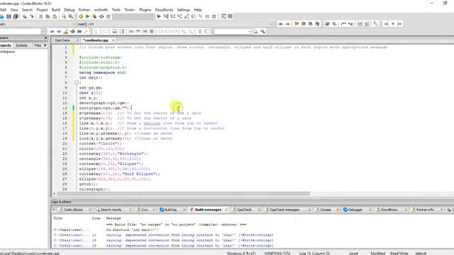
Task: Switch to the Files tab
Action: click(38, 45)
